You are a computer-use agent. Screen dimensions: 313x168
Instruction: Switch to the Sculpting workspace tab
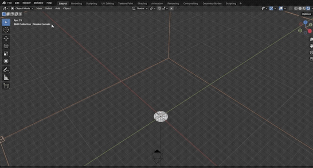point(92,4)
